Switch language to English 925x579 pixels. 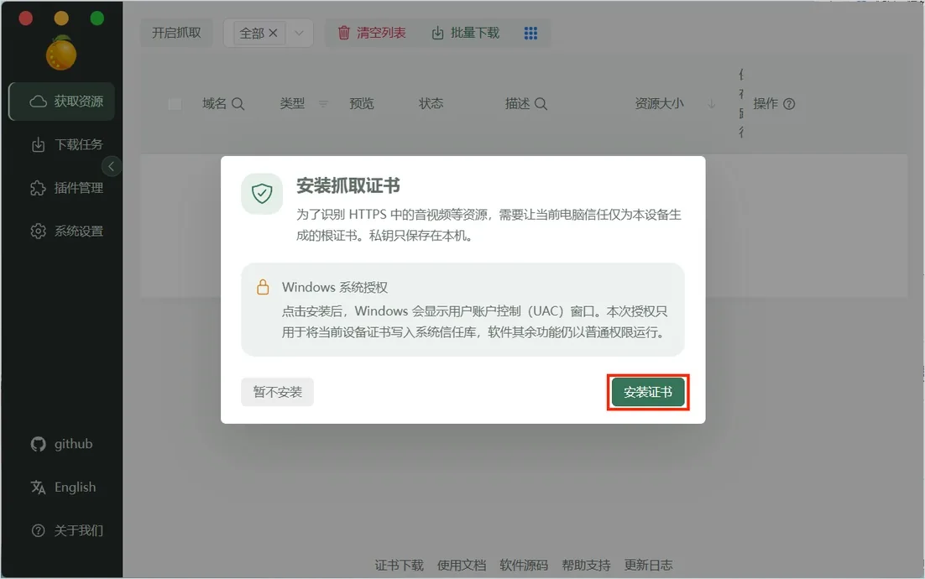[x=61, y=487]
